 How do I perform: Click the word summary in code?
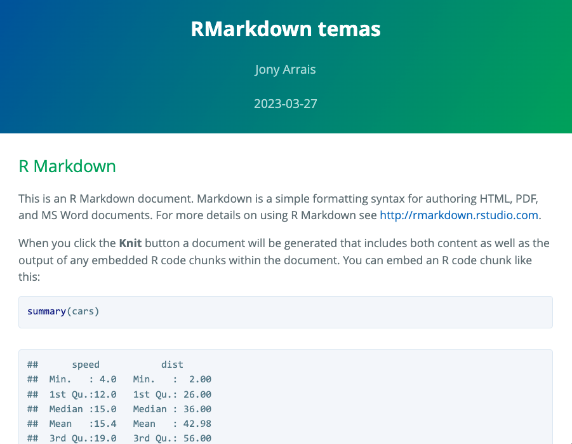tap(46, 312)
